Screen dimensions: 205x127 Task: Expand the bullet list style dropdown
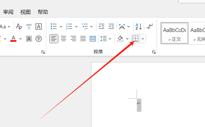[x=61, y=26]
